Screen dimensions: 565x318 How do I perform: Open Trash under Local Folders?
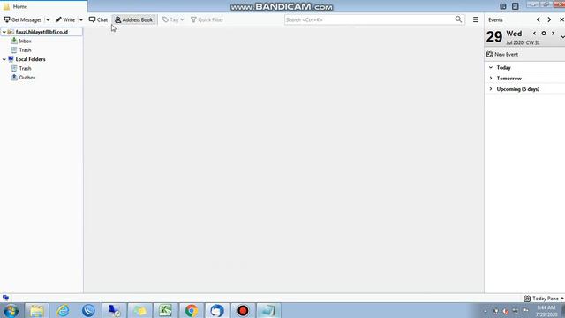coord(25,68)
